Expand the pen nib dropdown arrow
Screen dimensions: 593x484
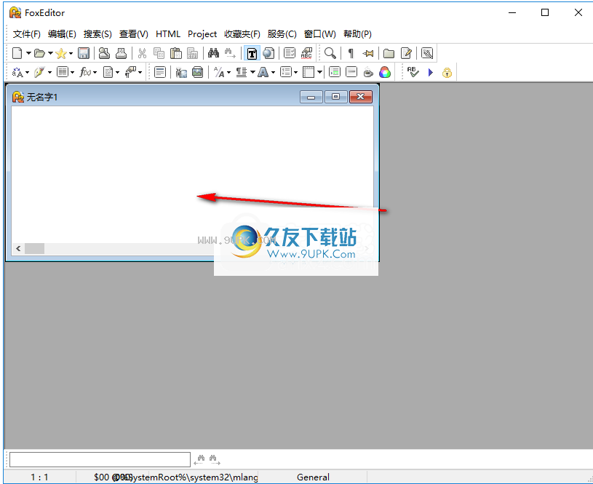pos(49,72)
